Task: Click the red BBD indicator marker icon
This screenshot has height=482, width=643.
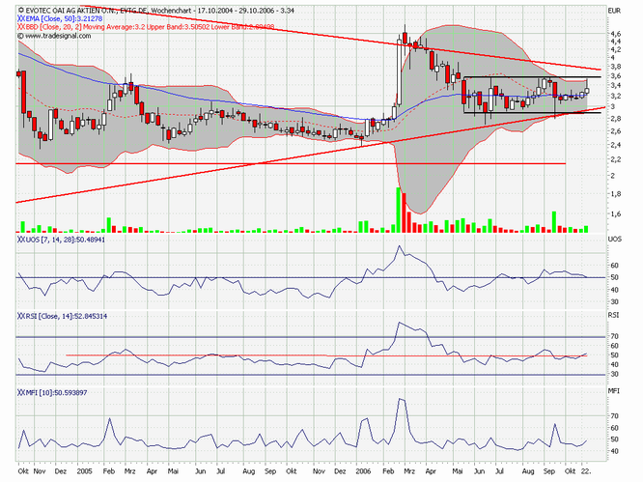Action: click(20, 27)
